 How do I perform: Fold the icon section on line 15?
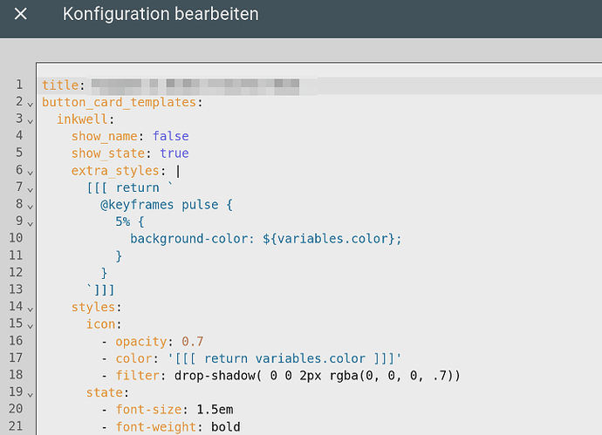pos(31,326)
